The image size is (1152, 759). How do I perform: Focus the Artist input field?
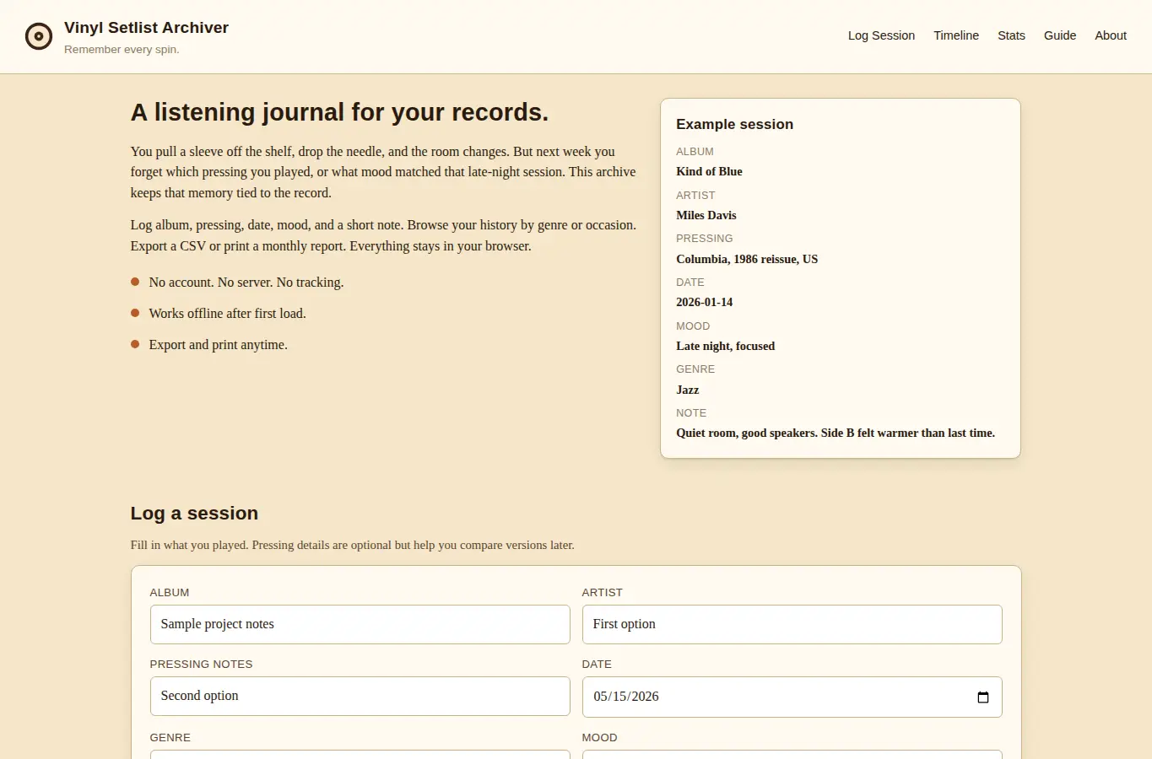[x=792, y=624]
